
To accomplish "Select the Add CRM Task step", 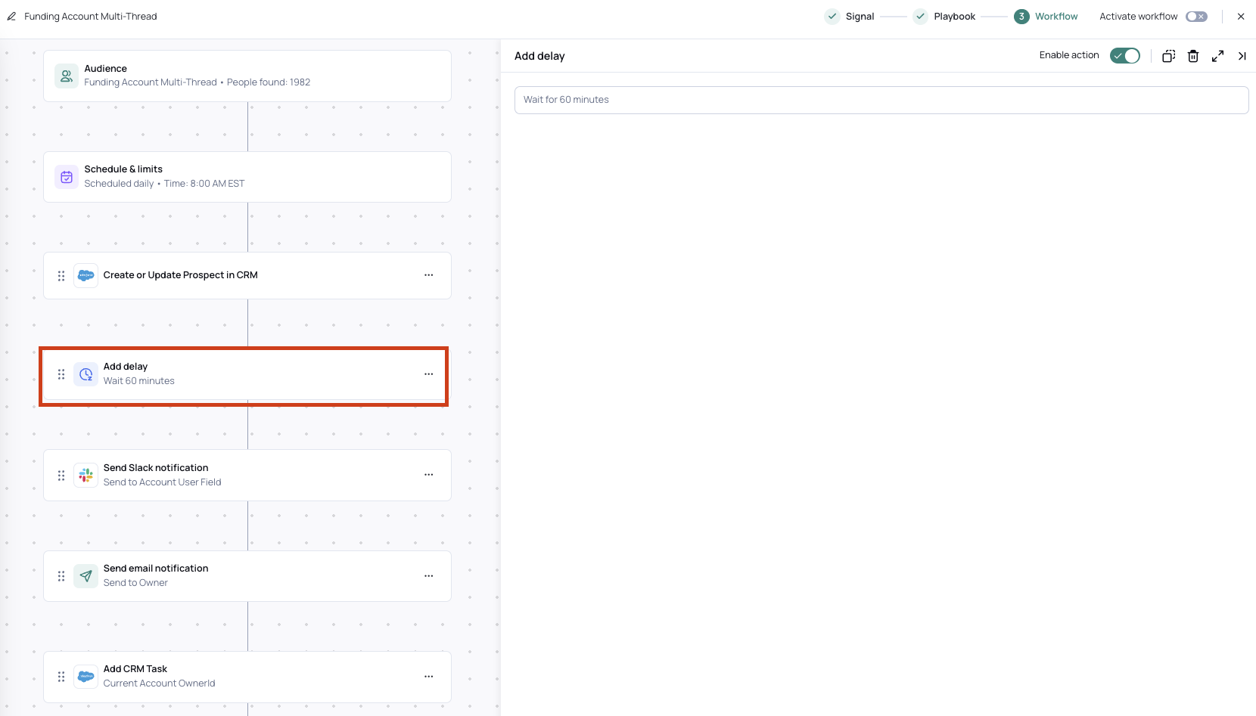I will point(247,677).
